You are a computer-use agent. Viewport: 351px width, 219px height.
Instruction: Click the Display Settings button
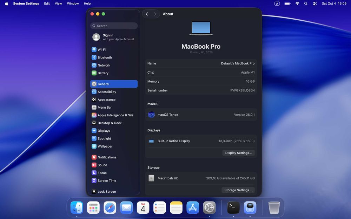pyautogui.click(x=238, y=153)
